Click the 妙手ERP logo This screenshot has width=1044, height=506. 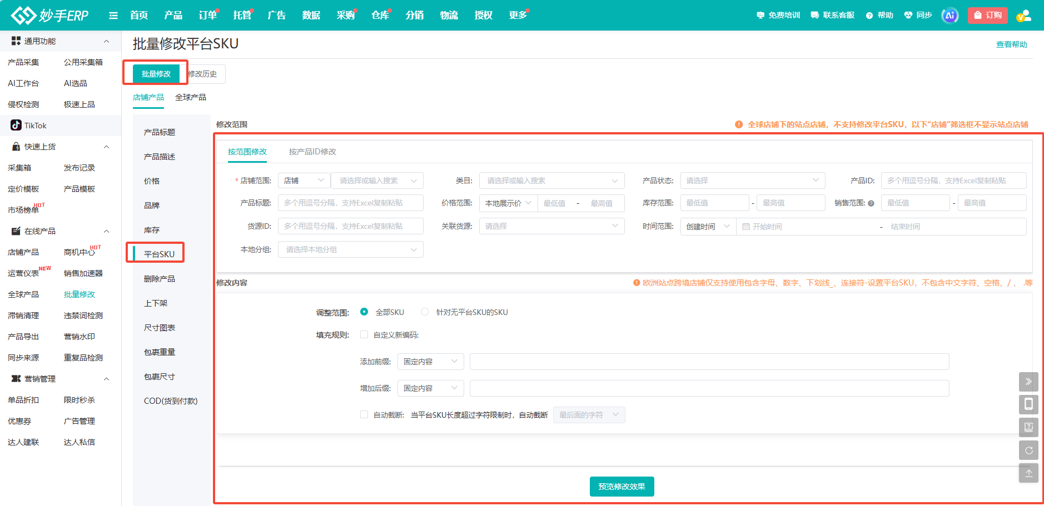coord(49,15)
